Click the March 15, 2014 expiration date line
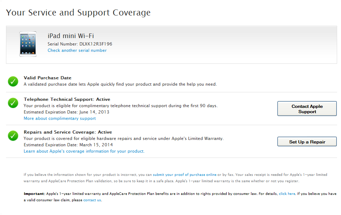 [68, 145]
